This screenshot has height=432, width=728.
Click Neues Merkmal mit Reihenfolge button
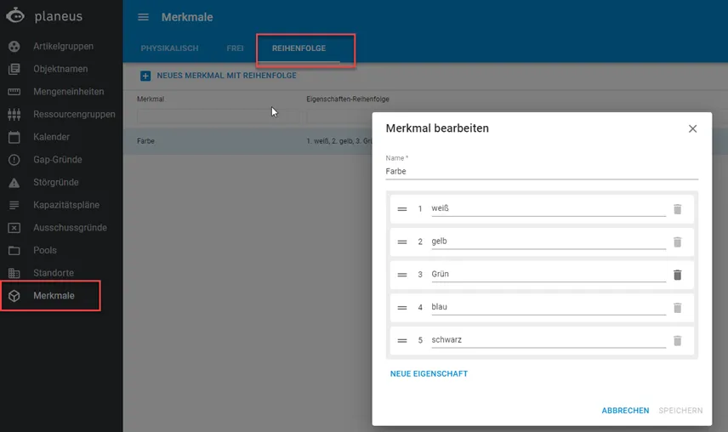(x=219, y=76)
